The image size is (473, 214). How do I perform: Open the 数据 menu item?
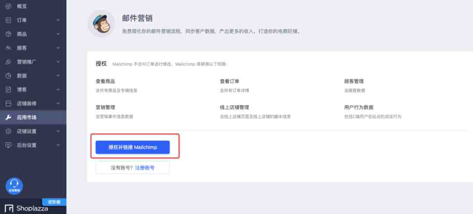pos(33,76)
